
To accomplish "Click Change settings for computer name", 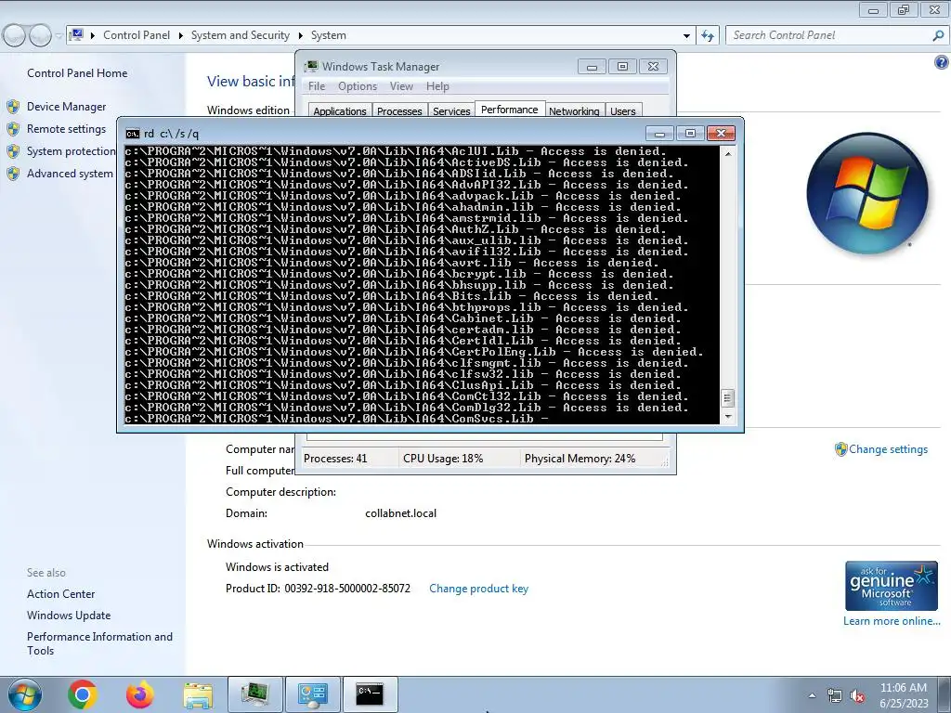I will point(888,449).
